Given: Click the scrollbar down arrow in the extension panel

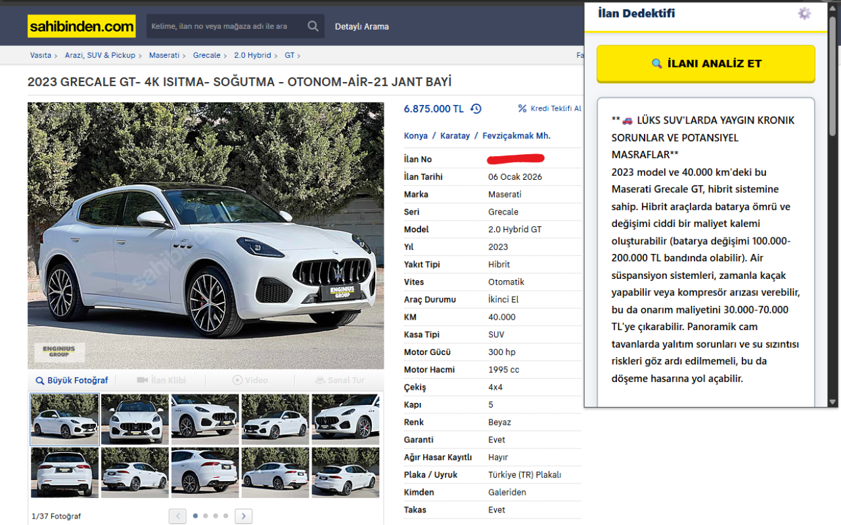Looking at the screenshot, I should click(833, 402).
